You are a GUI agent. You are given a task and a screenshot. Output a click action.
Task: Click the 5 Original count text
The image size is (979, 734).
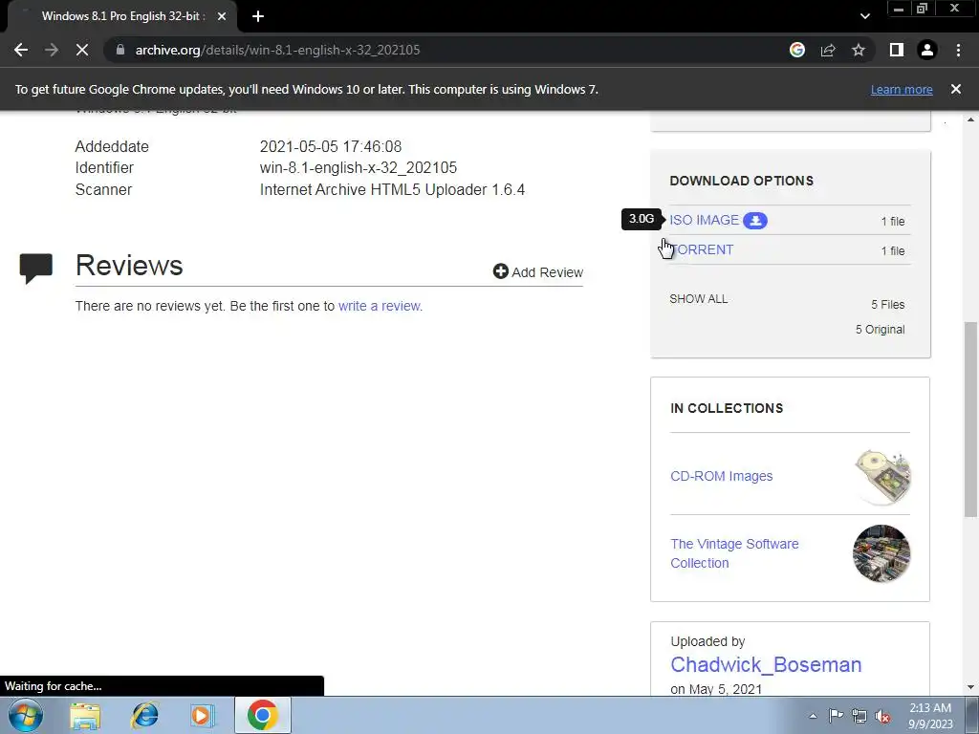pyautogui.click(x=880, y=330)
